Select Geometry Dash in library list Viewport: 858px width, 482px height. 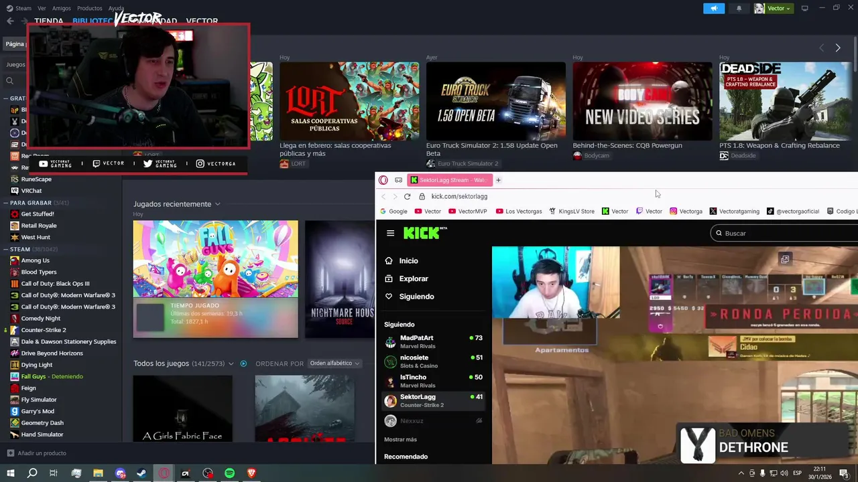[42, 423]
